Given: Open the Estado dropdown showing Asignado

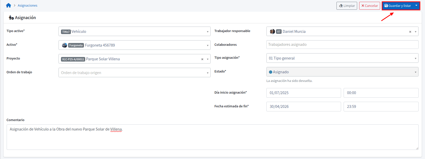Looking at the screenshot, I should [342, 72].
